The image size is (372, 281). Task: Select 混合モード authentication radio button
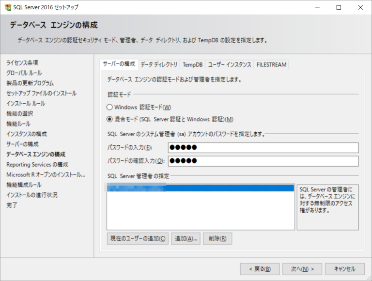click(109, 119)
